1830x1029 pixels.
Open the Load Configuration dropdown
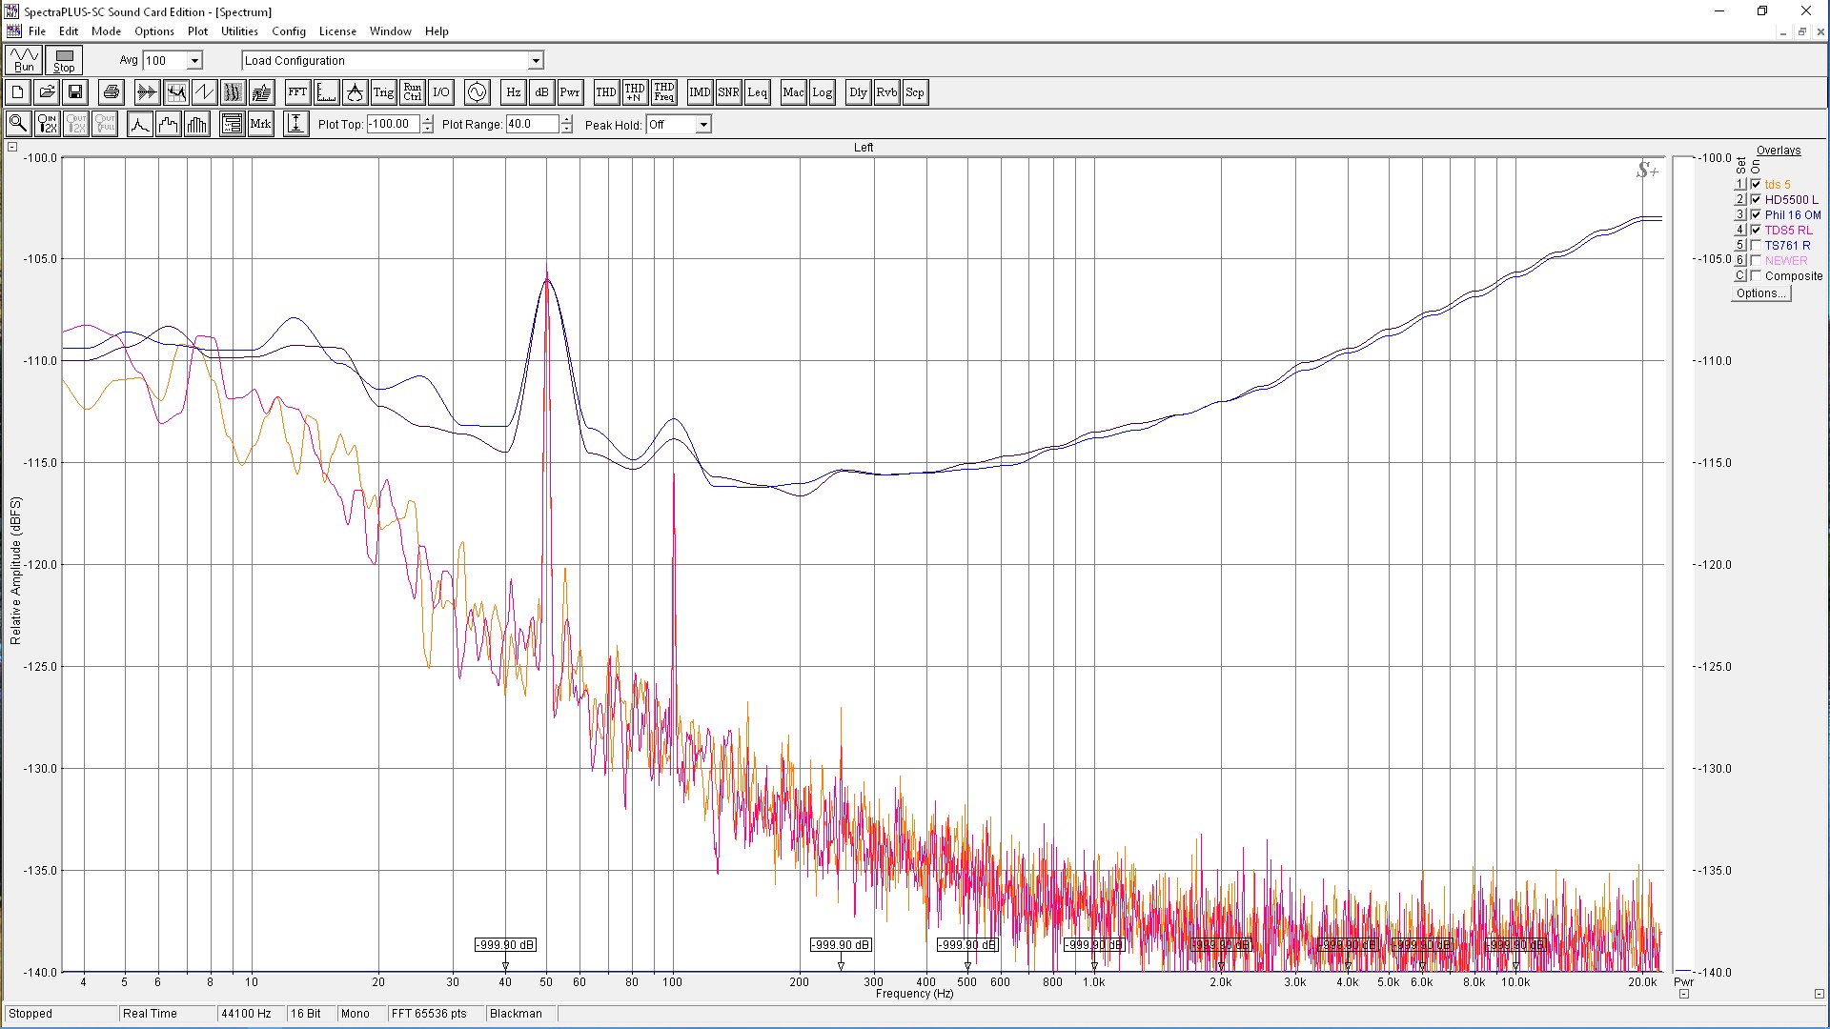pyautogui.click(x=536, y=60)
